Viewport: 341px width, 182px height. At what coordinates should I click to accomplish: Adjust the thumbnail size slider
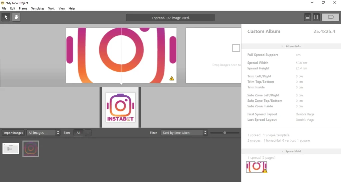[x=225, y=133]
